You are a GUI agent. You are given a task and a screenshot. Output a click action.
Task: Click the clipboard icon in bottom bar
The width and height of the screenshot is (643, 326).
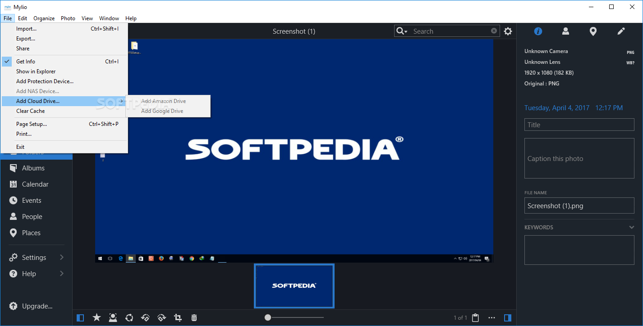475,318
